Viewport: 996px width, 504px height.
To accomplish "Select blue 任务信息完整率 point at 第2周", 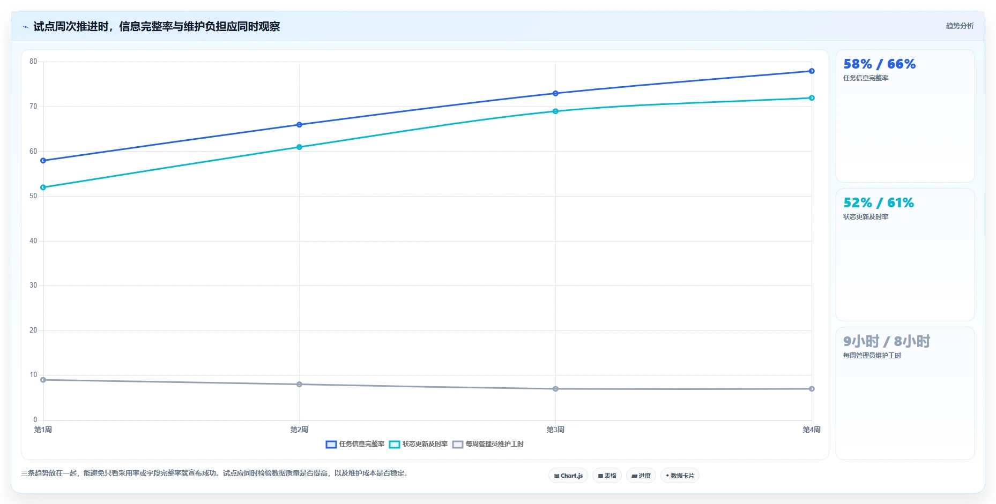I will [x=299, y=125].
